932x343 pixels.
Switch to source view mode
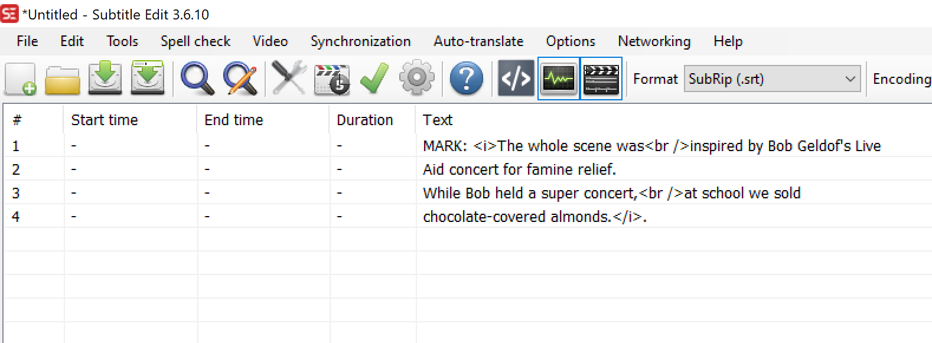click(x=515, y=79)
